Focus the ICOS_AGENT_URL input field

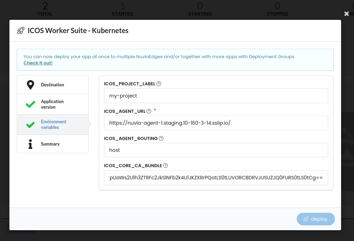click(x=216, y=123)
